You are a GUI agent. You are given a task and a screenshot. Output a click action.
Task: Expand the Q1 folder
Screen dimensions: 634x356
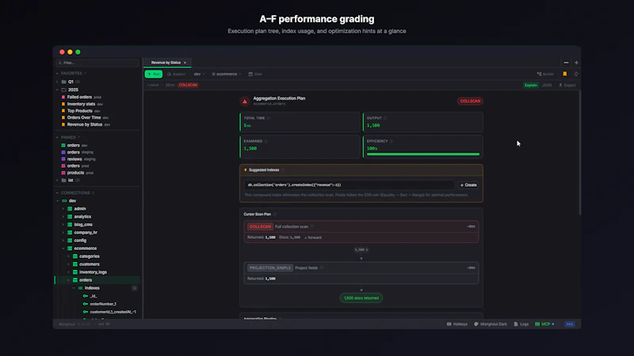[57, 82]
